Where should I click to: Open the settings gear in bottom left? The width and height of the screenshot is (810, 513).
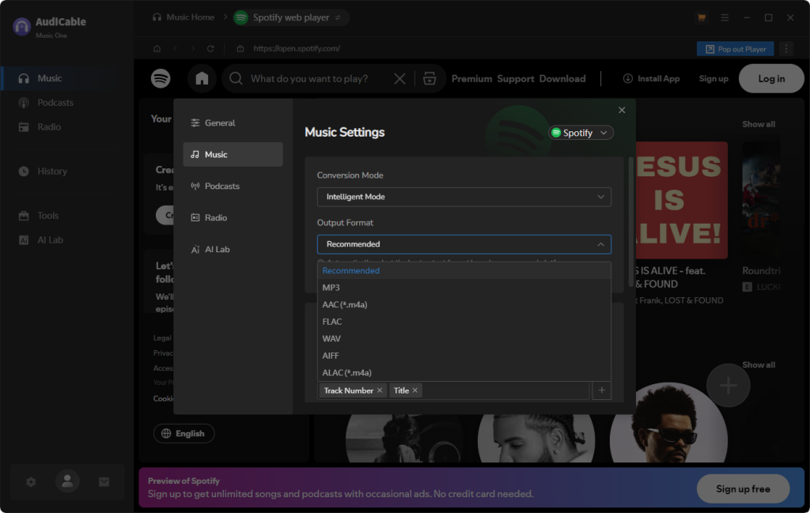[31, 482]
